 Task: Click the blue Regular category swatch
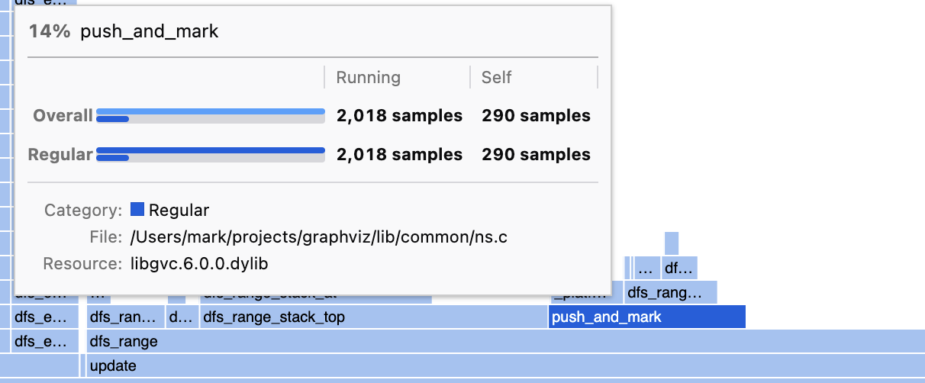click(x=137, y=210)
